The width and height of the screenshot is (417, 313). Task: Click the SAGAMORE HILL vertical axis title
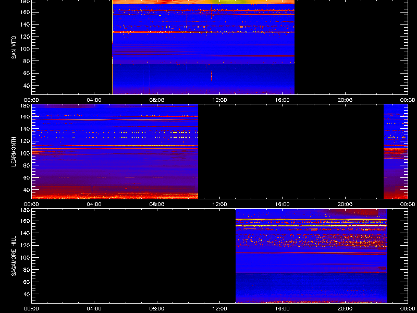point(14,256)
